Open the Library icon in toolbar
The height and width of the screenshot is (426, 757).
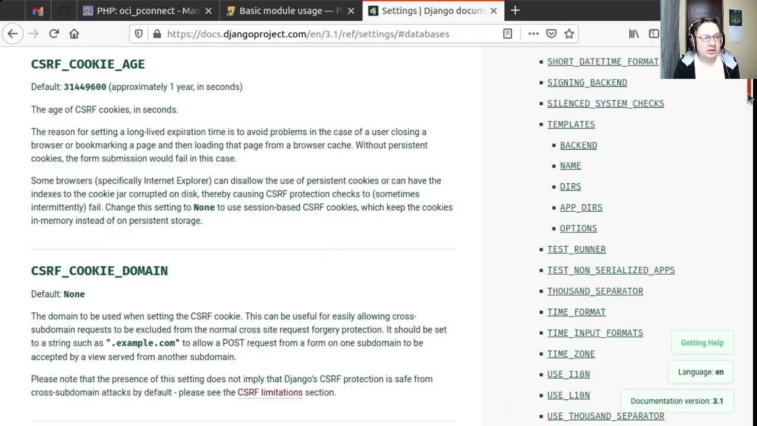[634, 34]
